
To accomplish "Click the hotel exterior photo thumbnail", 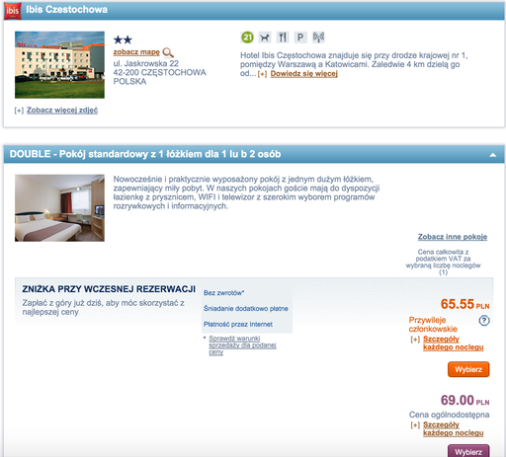I will [59, 65].
